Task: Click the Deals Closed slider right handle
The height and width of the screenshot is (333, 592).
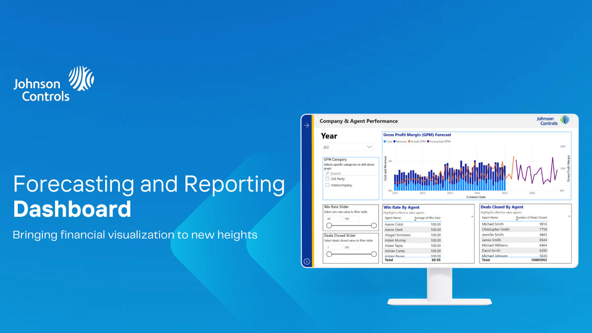Action: (374, 254)
